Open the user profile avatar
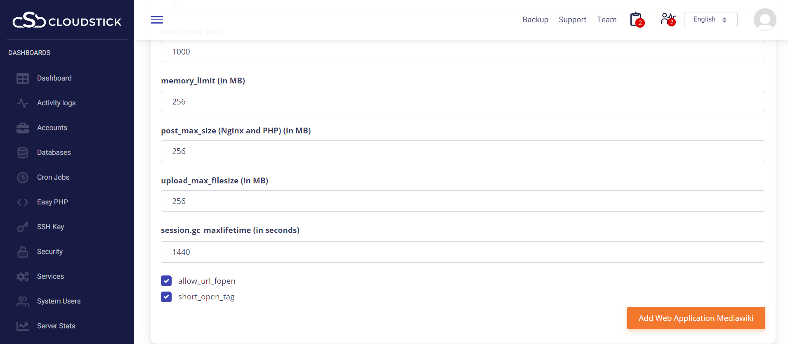 764,20
